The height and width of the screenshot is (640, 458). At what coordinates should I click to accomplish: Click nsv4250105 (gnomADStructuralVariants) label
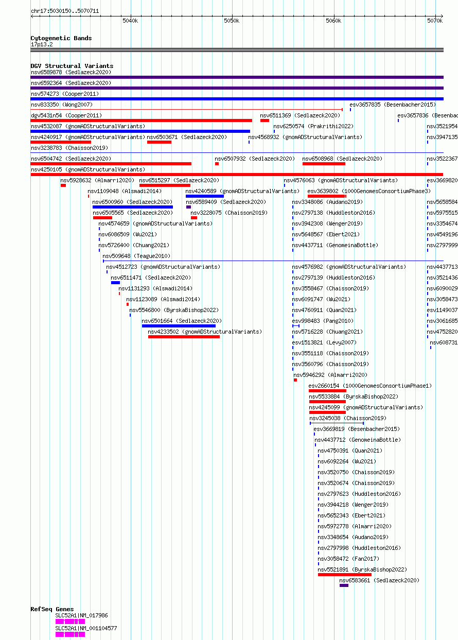click(88, 169)
